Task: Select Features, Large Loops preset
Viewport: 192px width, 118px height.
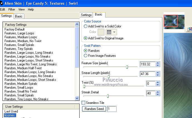Action: pos(19,33)
